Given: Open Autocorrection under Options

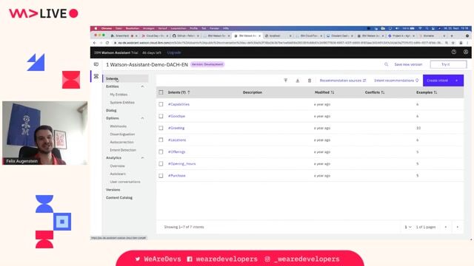Looking at the screenshot, I should (x=121, y=142).
